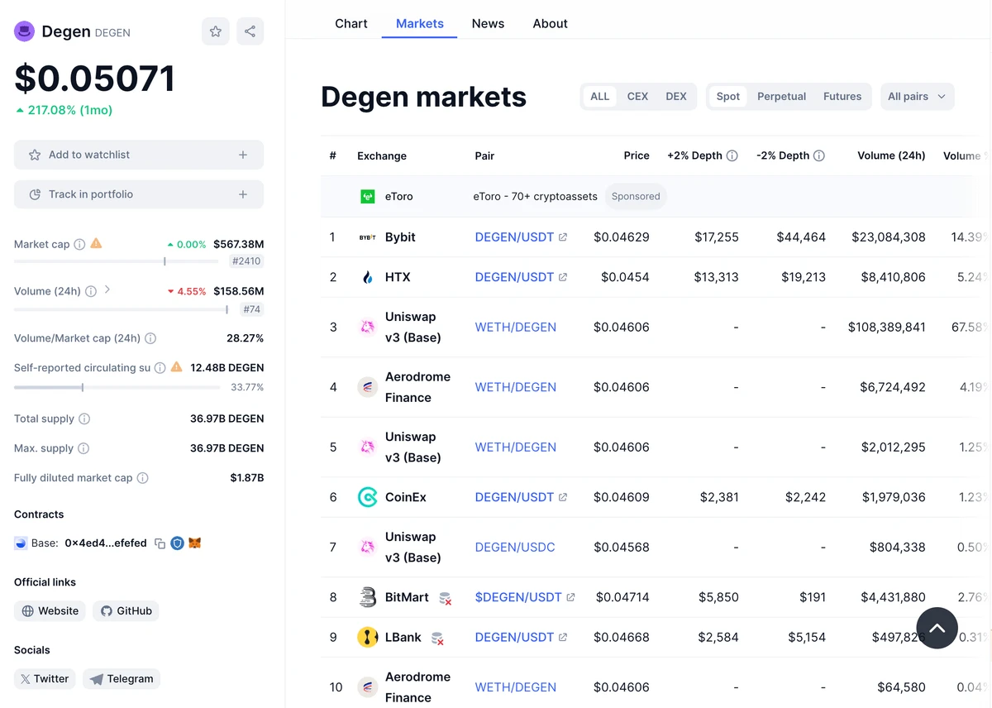Open the DEGEN/USDT pair on HTX
This screenshot has height=708, width=992.
coord(515,277)
